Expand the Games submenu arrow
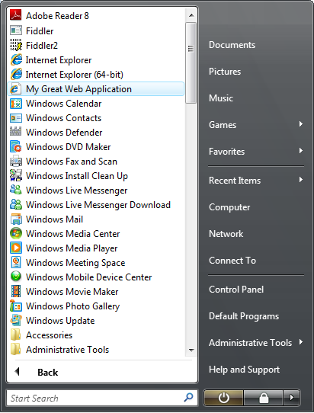 point(301,123)
